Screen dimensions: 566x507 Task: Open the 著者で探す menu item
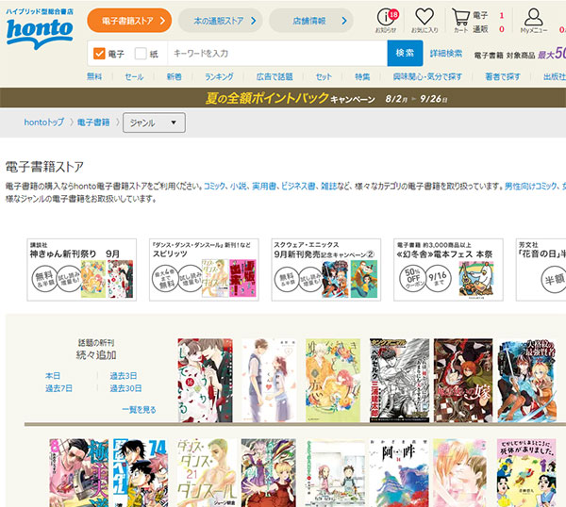click(503, 76)
